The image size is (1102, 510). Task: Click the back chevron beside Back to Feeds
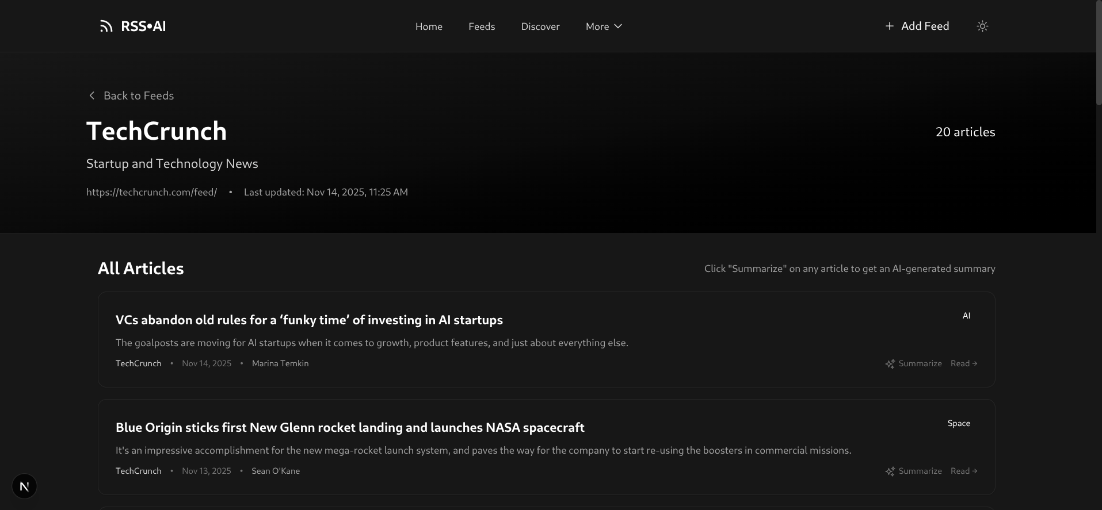coord(91,95)
